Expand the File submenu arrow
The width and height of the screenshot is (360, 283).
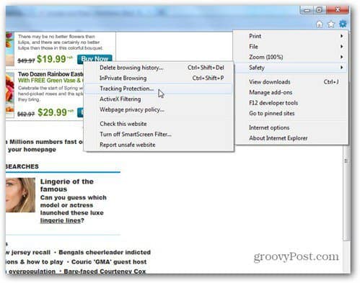coord(341,47)
